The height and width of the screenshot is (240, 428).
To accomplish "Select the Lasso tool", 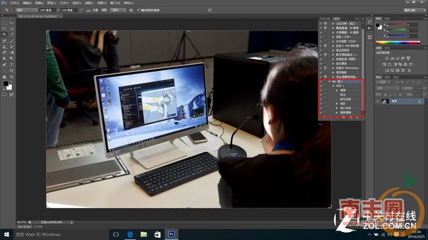I will pyautogui.click(x=5, y=29).
